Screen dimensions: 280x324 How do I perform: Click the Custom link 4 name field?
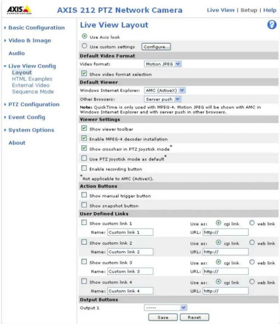(x=130, y=291)
